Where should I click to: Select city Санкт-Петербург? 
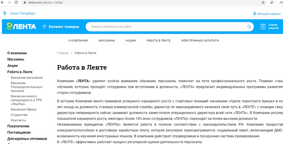[23, 14]
